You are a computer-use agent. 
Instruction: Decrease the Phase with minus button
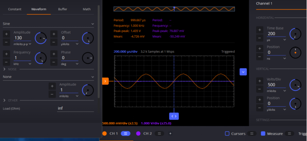[x=54, y=62]
